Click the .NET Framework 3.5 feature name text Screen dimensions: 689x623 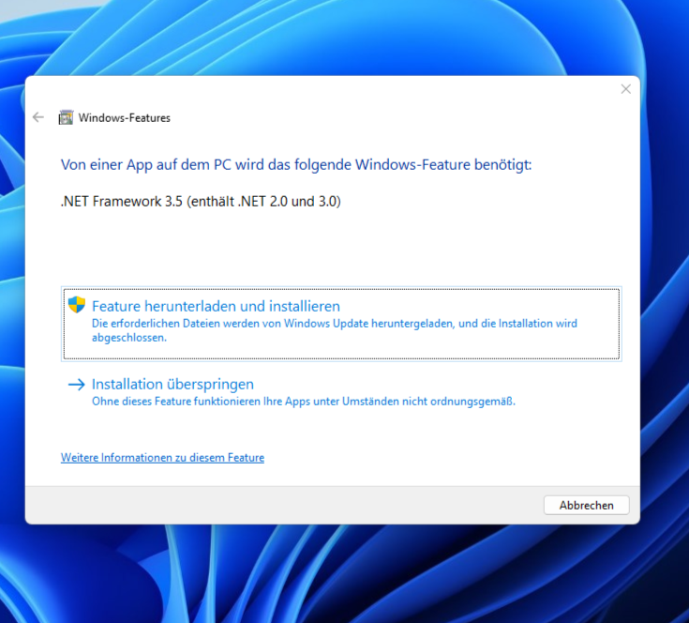pyautogui.click(x=201, y=202)
